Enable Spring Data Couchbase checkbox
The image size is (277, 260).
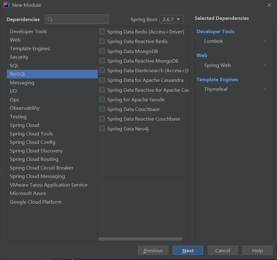click(102, 109)
